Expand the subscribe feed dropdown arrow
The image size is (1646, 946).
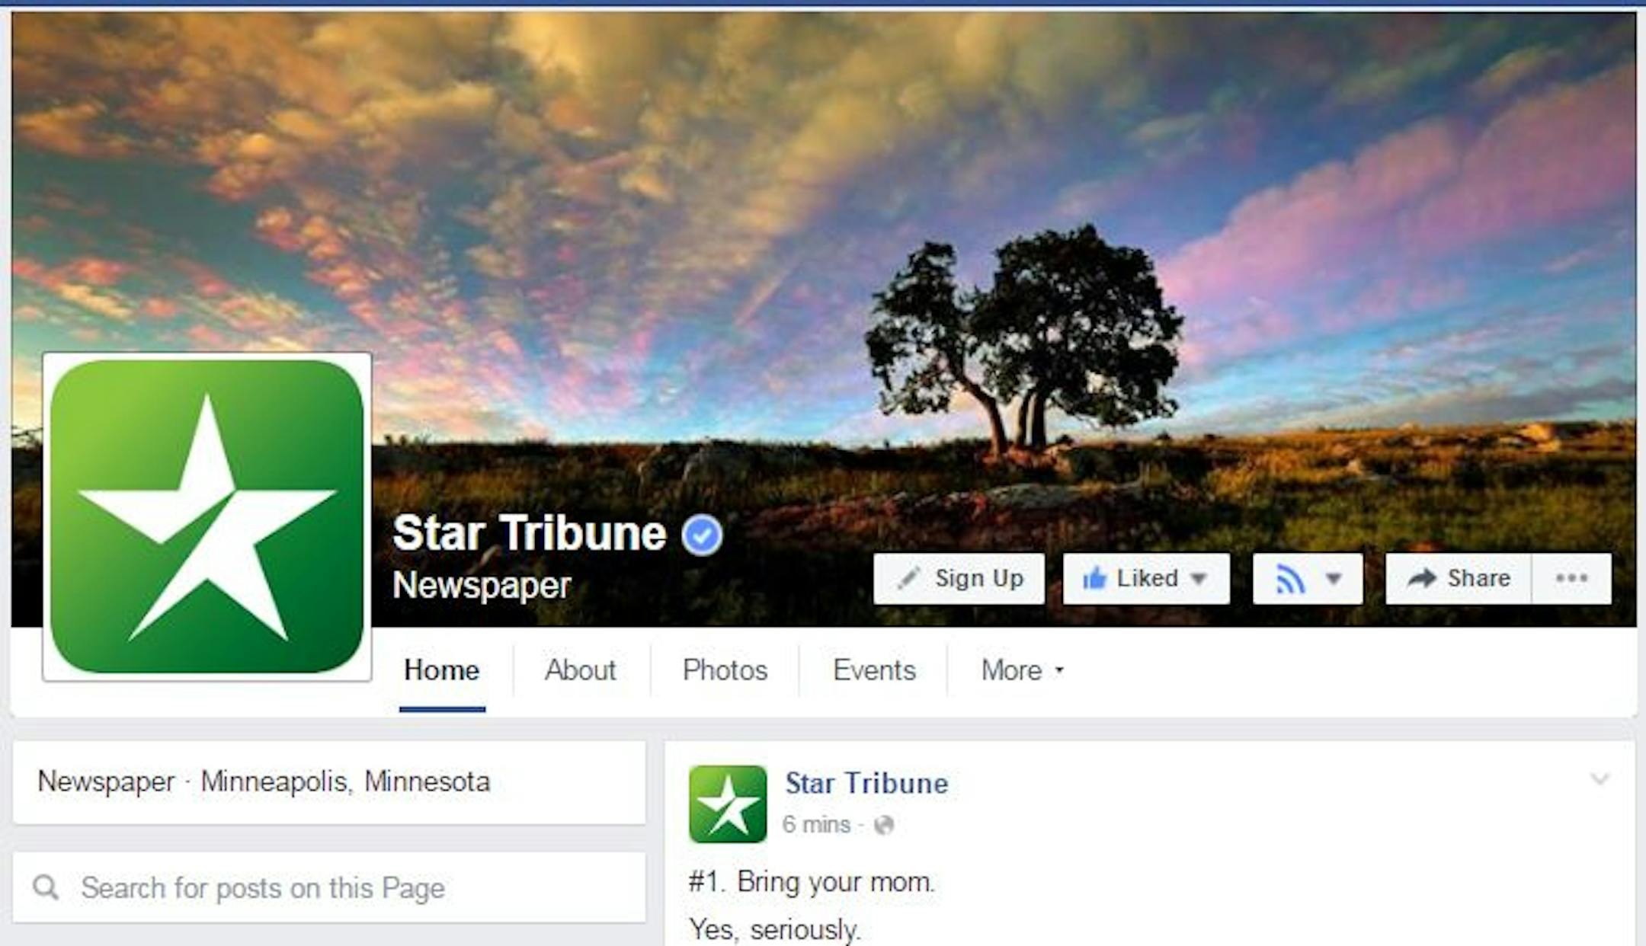[x=1334, y=579]
